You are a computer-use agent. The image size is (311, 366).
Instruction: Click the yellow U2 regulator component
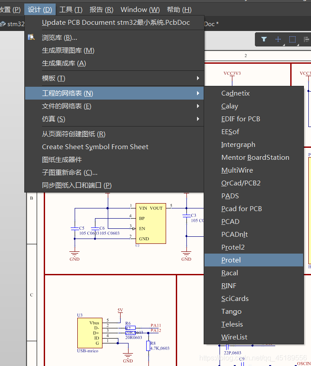coord(151,223)
